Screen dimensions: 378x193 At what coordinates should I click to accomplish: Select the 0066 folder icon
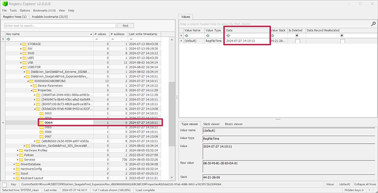tap(42, 132)
